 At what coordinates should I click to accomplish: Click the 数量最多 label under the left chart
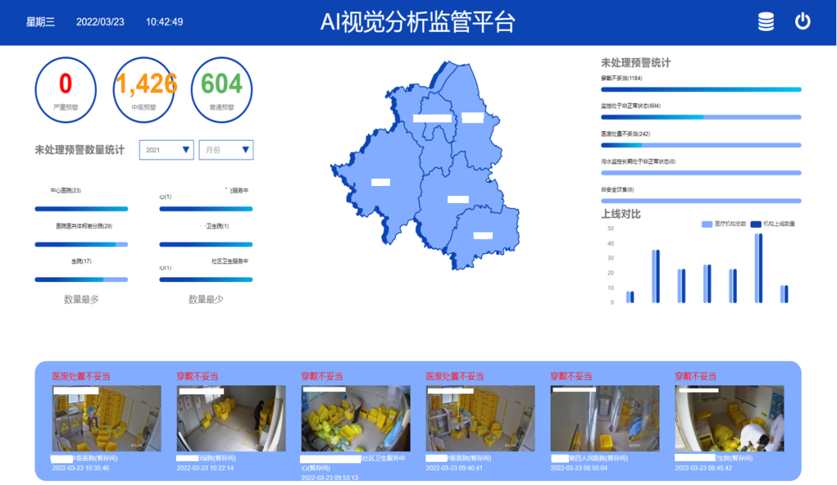[82, 298]
